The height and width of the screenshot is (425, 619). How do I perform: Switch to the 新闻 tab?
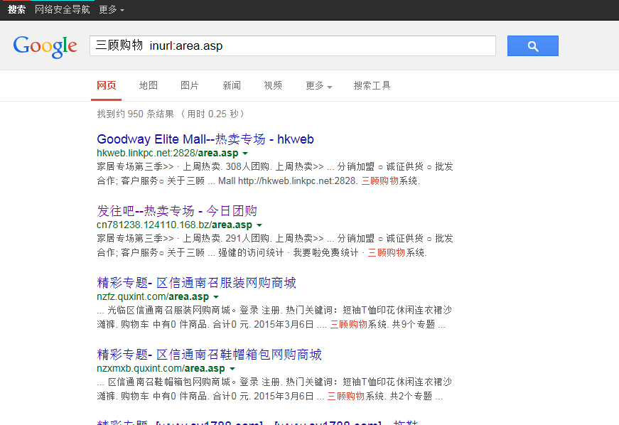pyautogui.click(x=232, y=85)
